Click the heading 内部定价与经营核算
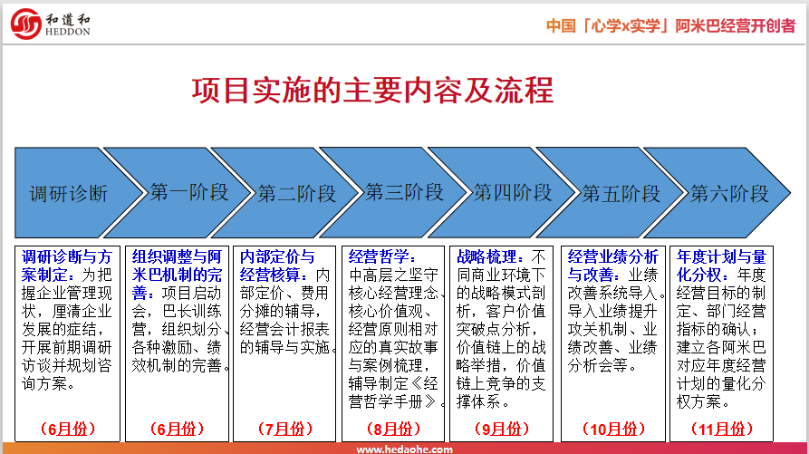 click(277, 266)
